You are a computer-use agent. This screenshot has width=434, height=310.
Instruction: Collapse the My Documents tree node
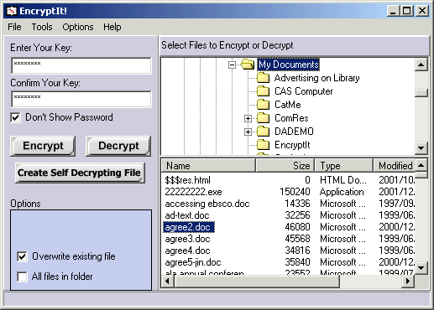pyautogui.click(x=232, y=65)
